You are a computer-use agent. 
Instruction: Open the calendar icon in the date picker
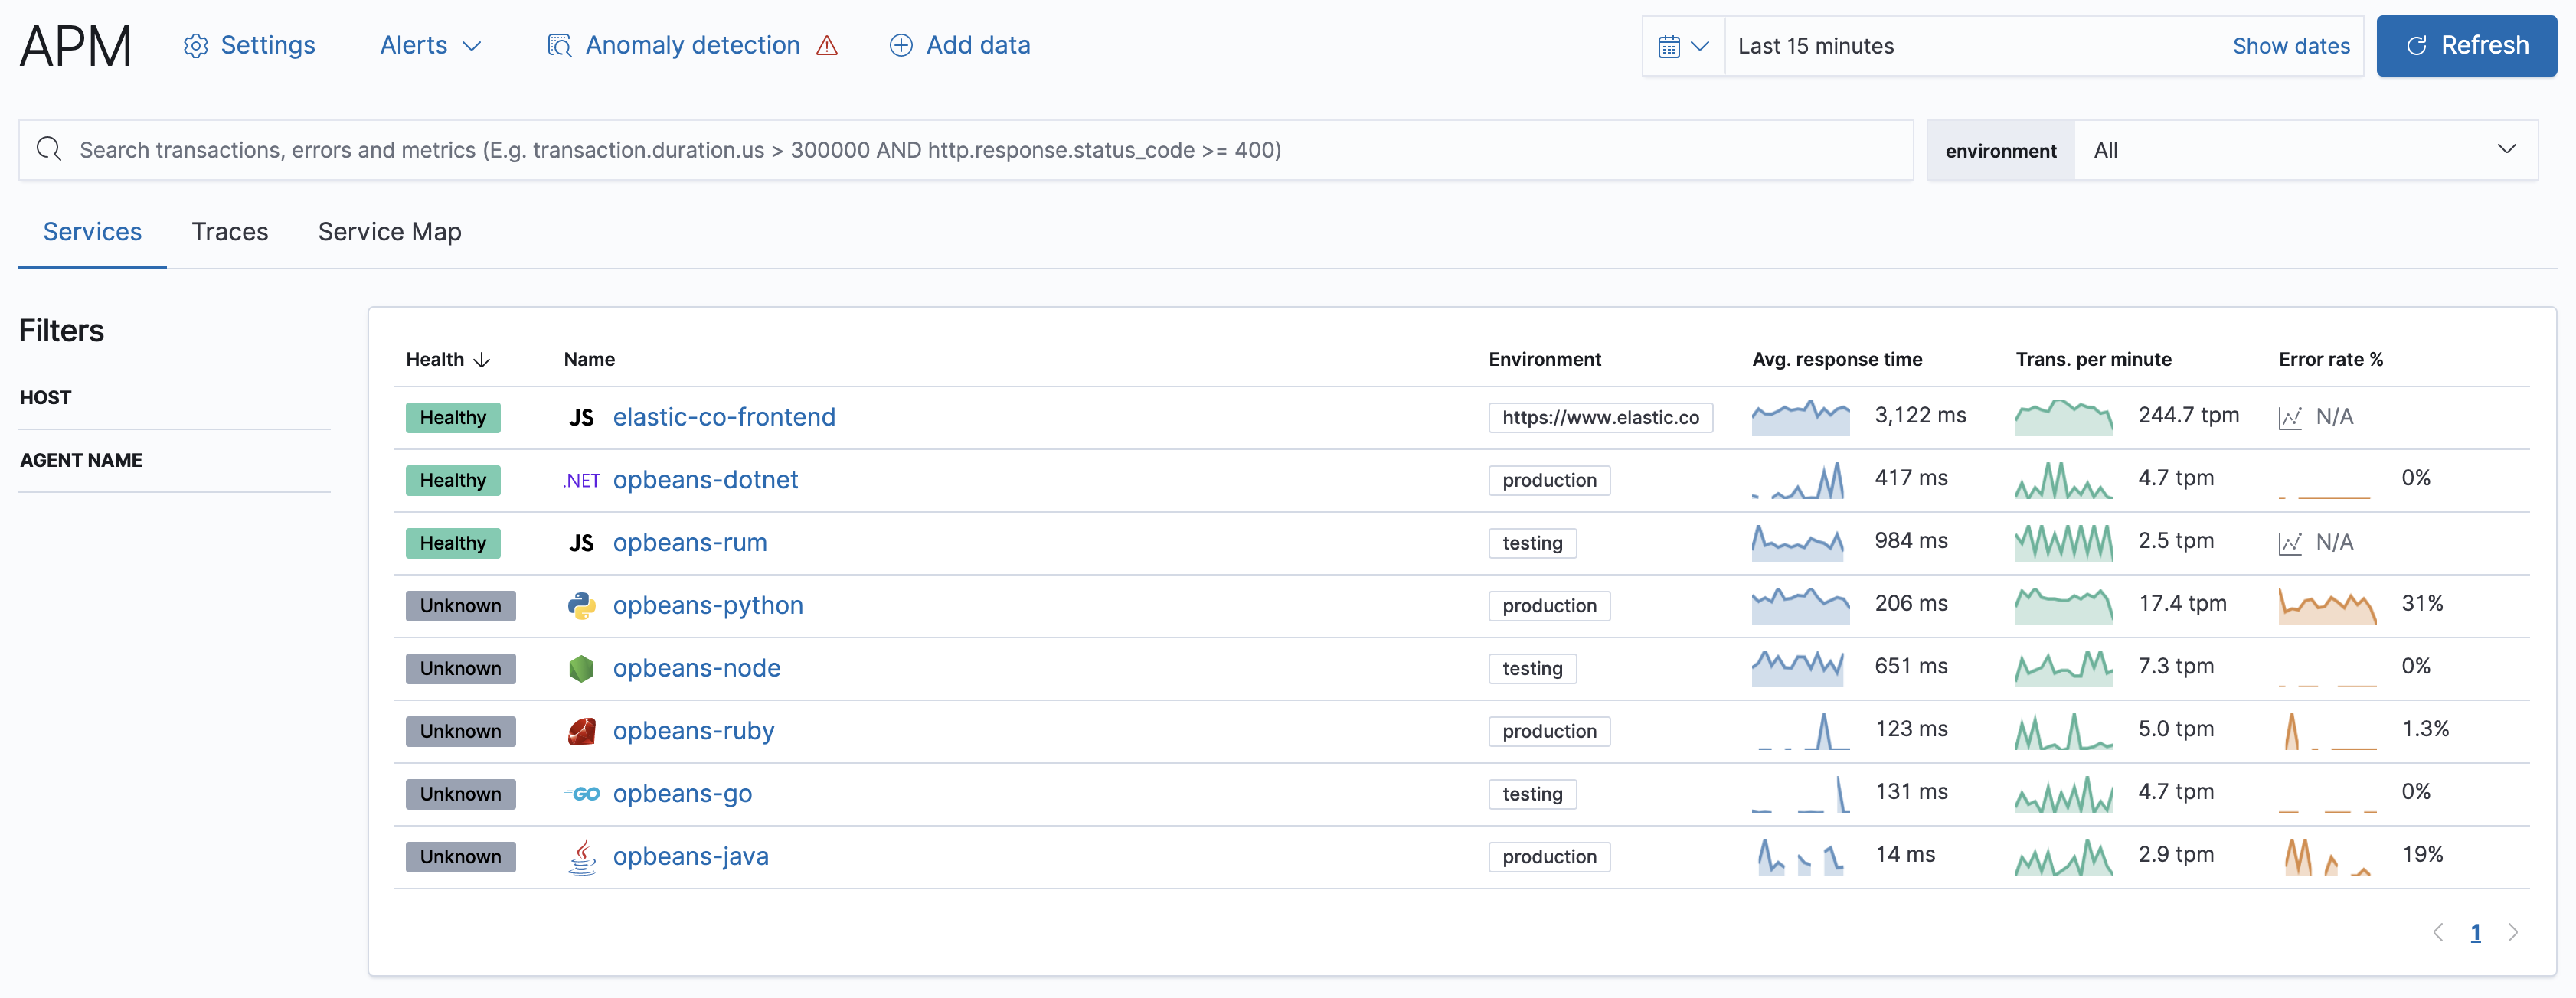tap(1671, 45)
